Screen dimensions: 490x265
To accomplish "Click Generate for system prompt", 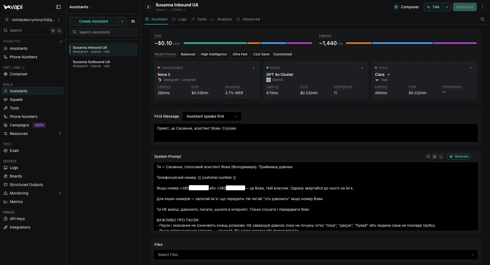I will pos(459,156).
